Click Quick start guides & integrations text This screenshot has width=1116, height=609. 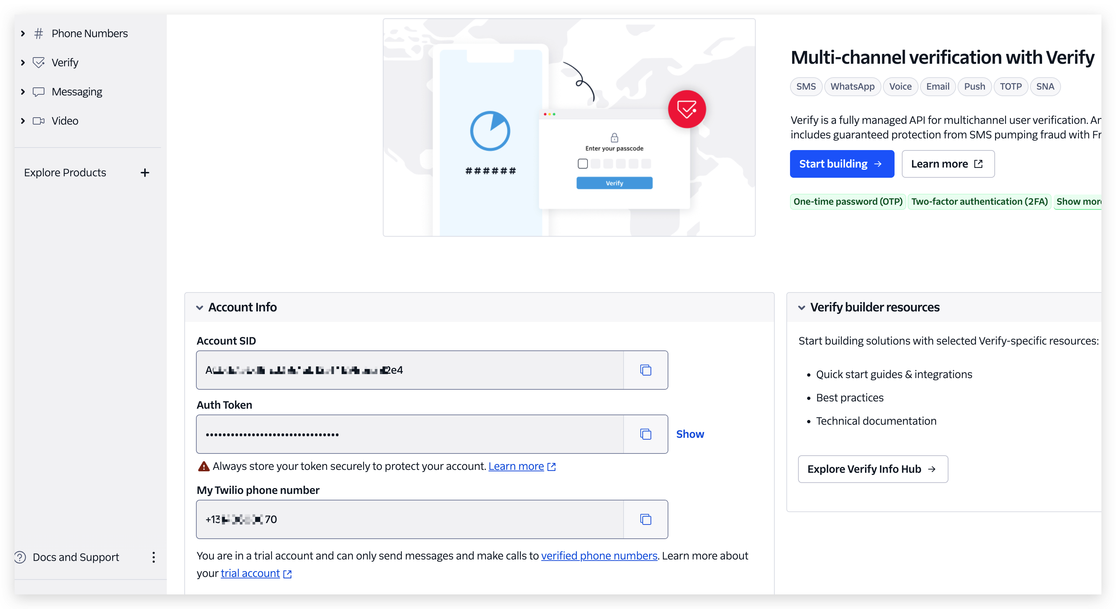(x=894, y=374)
